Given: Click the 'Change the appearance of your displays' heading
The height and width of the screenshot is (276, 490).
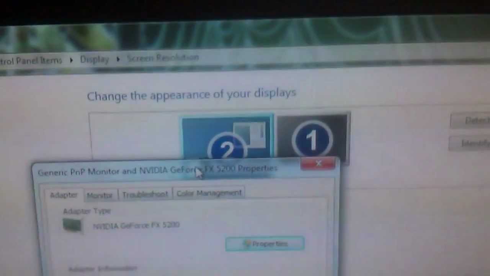Looking at the screenshot, I should click(191, 94).
